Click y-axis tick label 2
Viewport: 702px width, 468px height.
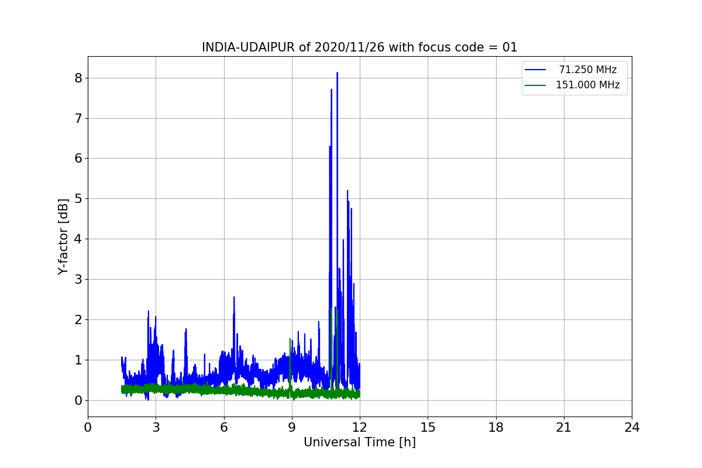pos(78,319)
